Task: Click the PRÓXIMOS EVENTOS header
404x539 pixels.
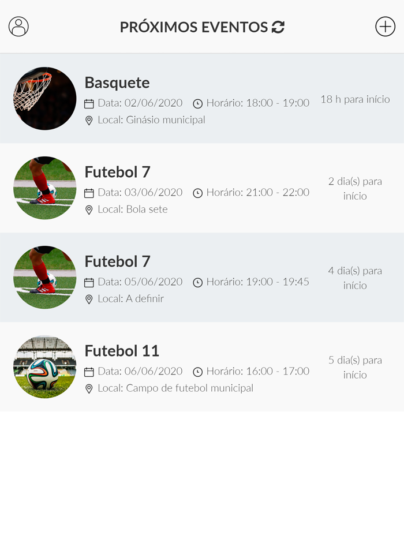Action: (193, 26)
